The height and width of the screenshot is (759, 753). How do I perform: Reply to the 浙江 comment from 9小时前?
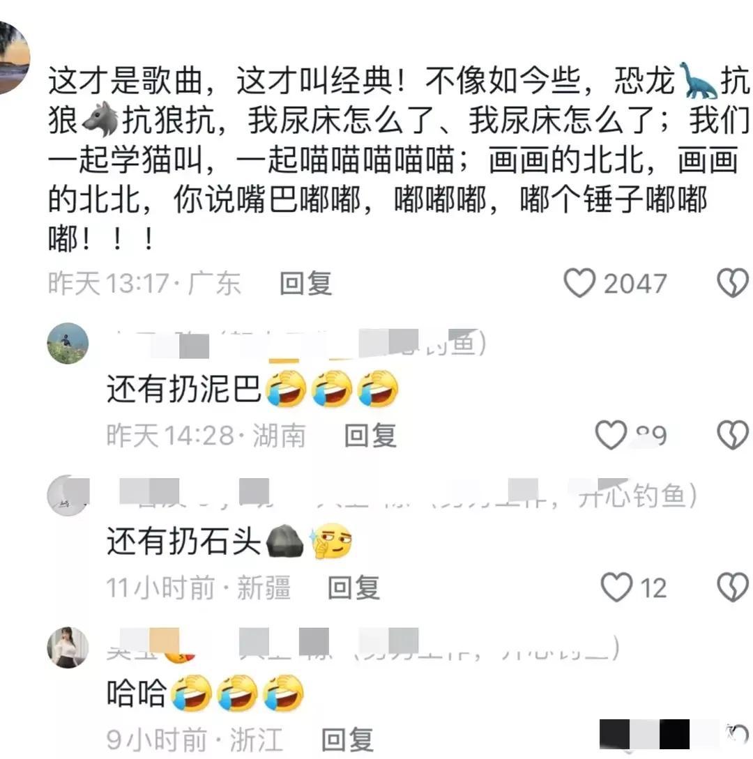pyautogui.click(x=348, y=739)
